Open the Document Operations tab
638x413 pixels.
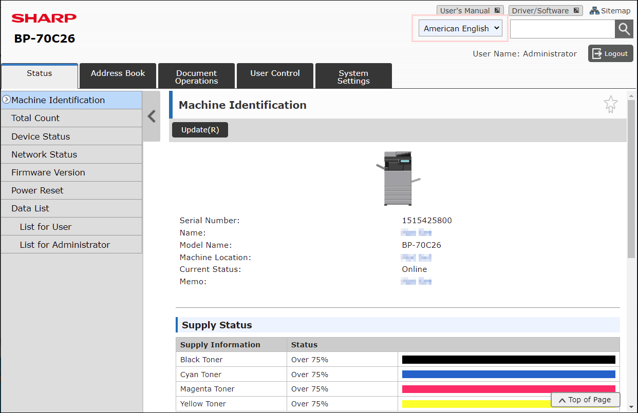coord(196,76)
